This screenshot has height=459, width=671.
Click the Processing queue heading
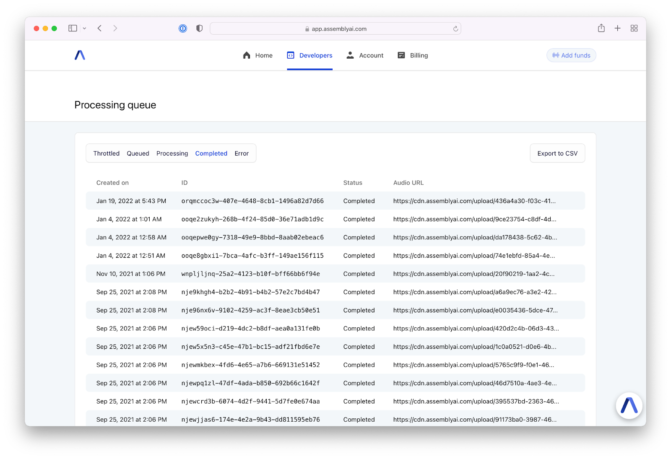(115, 105)
